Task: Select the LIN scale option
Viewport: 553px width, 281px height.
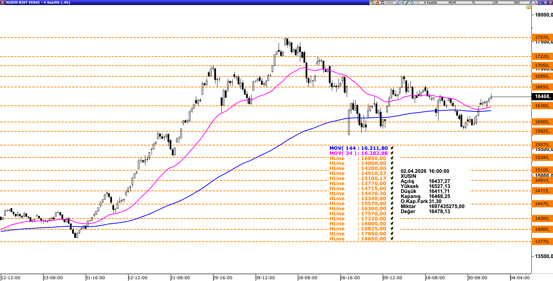Action: click(x=495, y=3)
